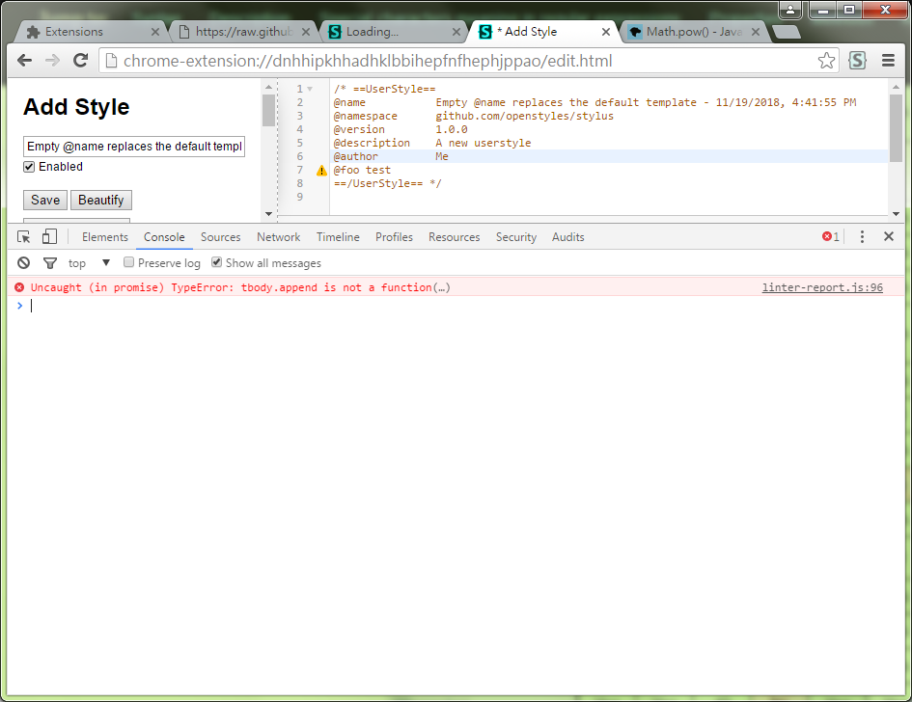
Task: Switch to the raw.github browser tab
Action: (x=244, y=32)
